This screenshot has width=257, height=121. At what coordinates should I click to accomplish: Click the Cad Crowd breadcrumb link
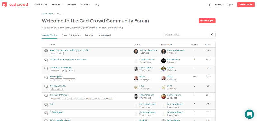47,13
